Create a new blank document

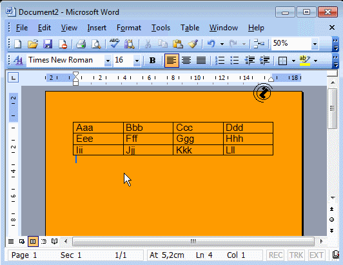click(x=17, y=44)
